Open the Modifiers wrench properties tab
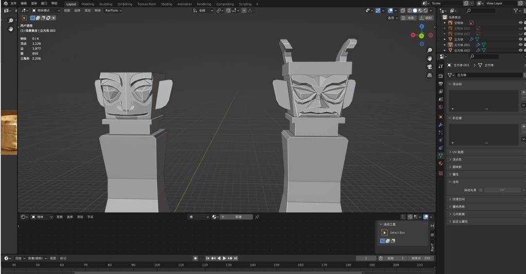526x274 pixels. (441, 125)
